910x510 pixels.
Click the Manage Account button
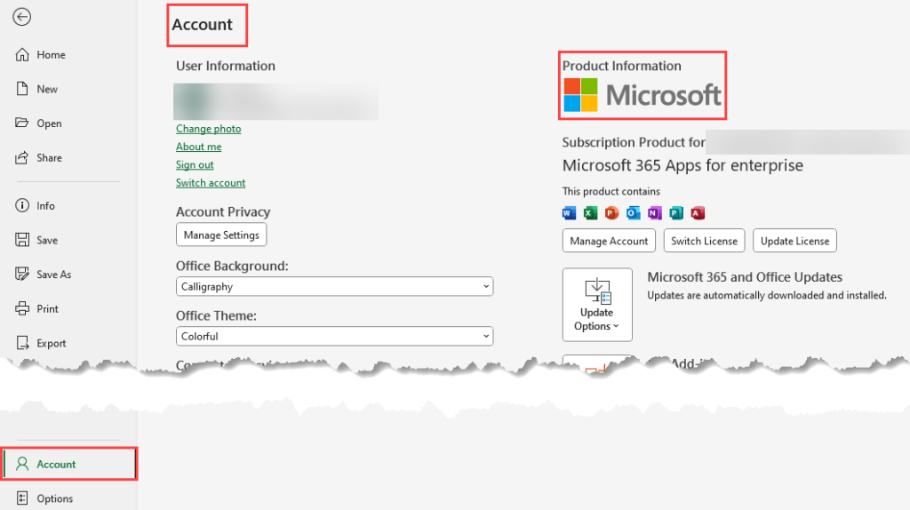[x=609, y=241]
